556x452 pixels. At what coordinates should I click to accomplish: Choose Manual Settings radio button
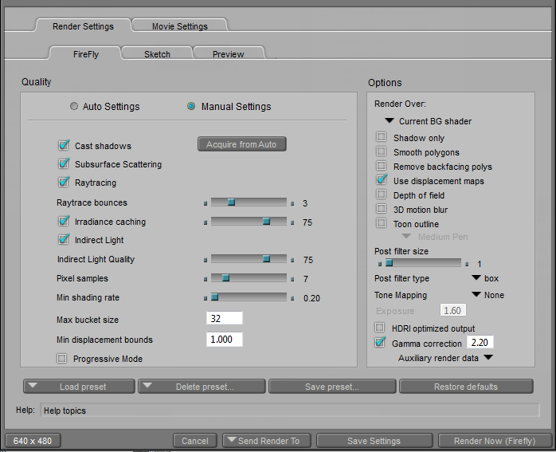[192, 107]
